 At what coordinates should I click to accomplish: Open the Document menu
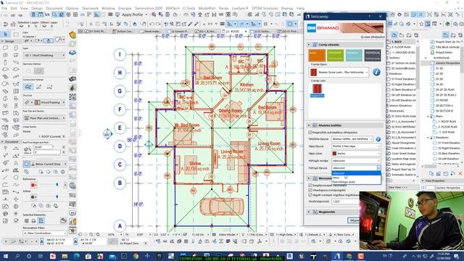[54, 8]
